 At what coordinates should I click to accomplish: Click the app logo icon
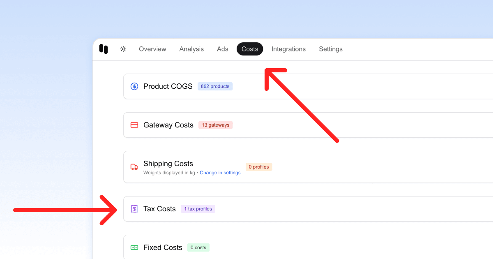(x=104, y=49)
